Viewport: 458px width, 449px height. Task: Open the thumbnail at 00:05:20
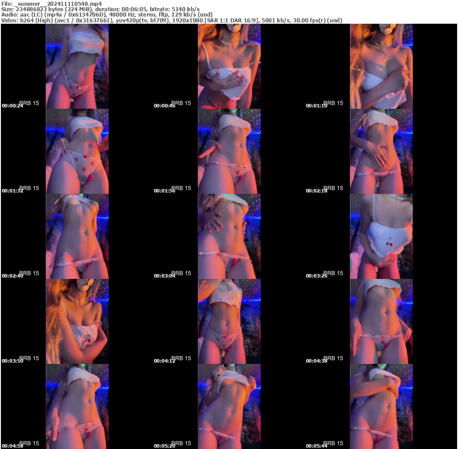(x=229, y=406)
